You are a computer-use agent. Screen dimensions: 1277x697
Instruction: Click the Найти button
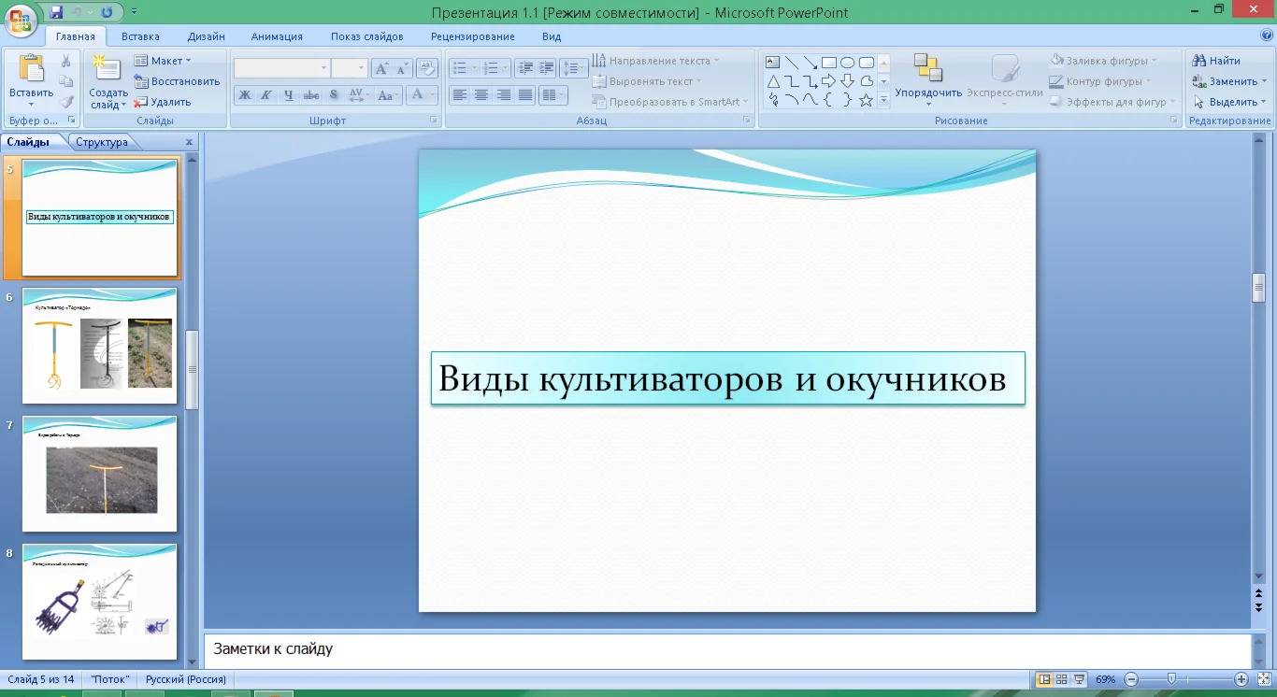1217,61
